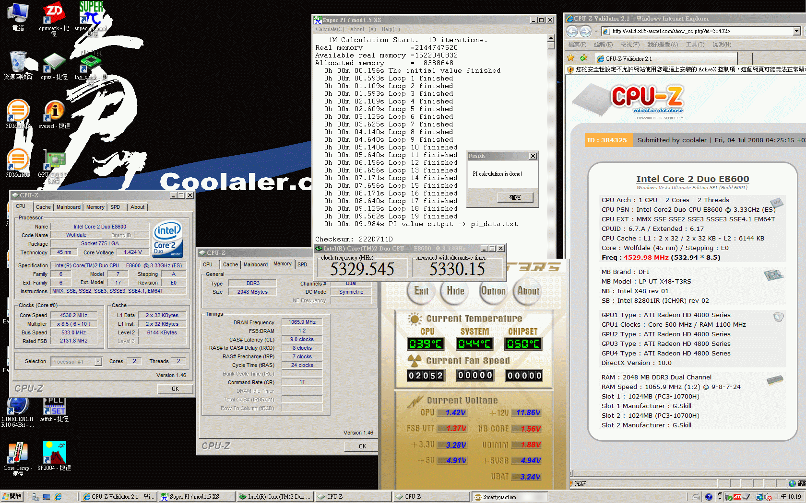The image size is (806, 503).
Task: Click the Favorites star icon in IE
Action: (x=571, y=58)
